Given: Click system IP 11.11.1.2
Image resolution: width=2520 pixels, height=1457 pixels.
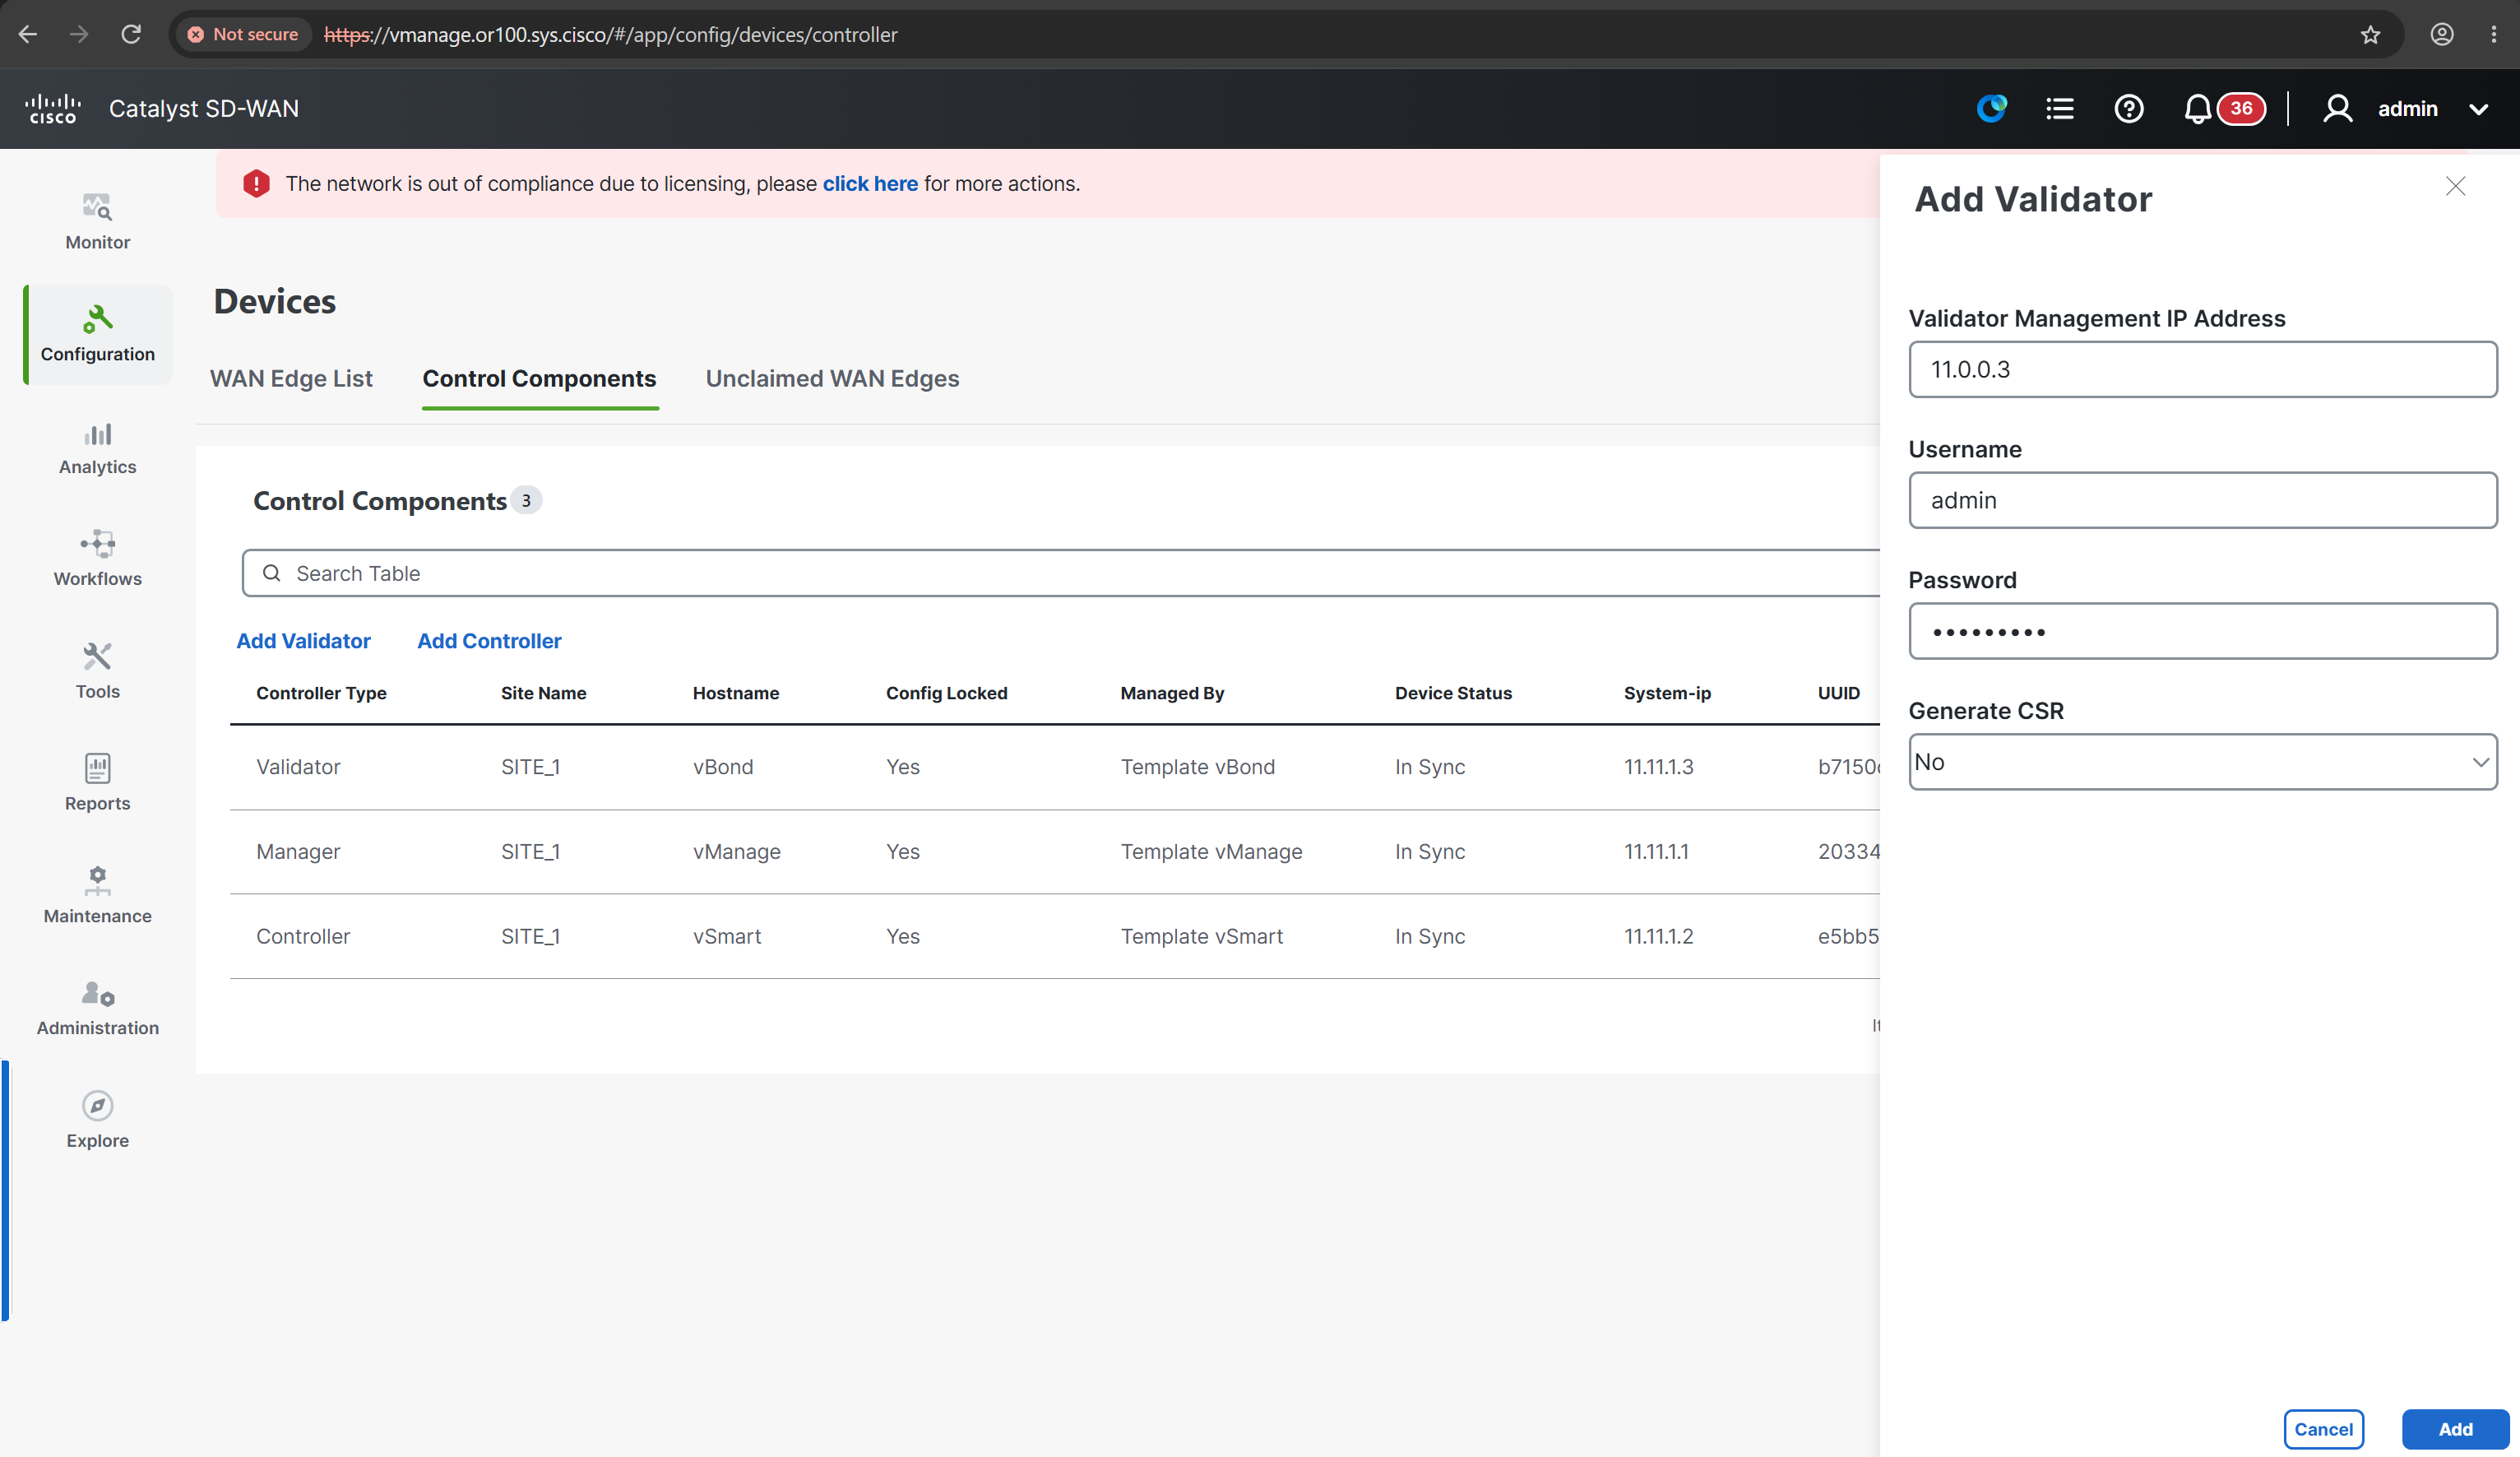Looking at the screenshot, I should [1658, 937].
